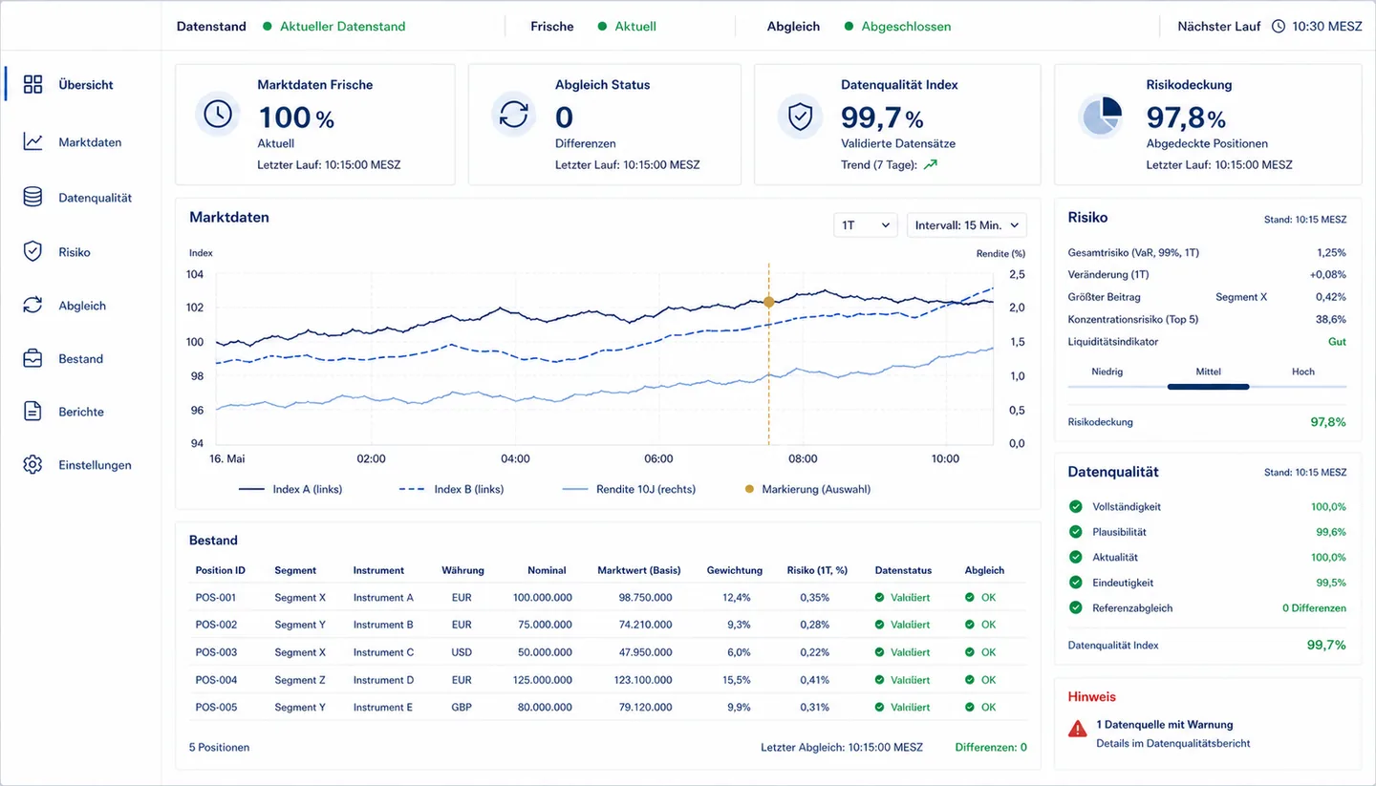Click the Konzentrationsrisiko value 38,6%
The height and width of the screenshot is (786, 1376).
point(1331,319)
